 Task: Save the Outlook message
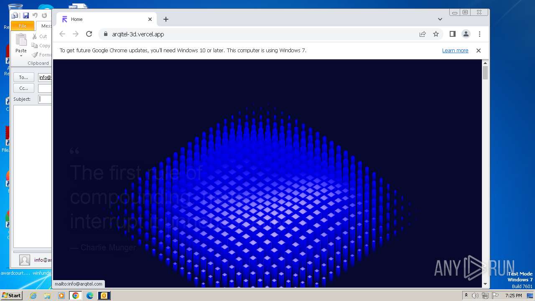click(26, 15)
